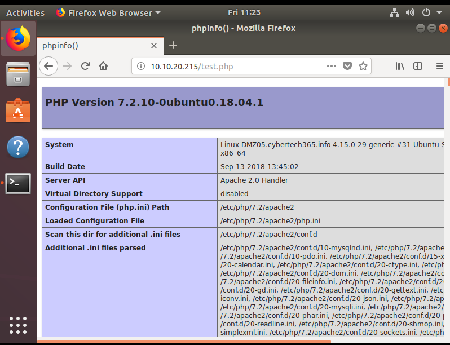Close the phpinfo() tab
Screen dimensions: 450x345
tap(154, 46)
